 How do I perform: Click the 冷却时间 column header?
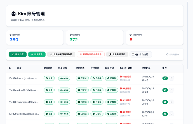pos(109,68)
